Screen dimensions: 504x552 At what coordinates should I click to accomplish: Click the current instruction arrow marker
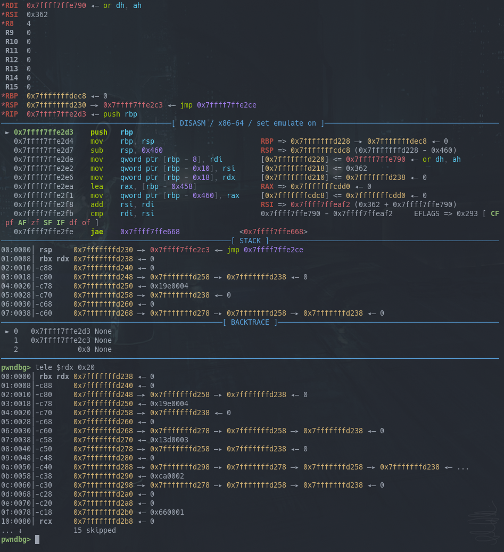tap(6, 132)
